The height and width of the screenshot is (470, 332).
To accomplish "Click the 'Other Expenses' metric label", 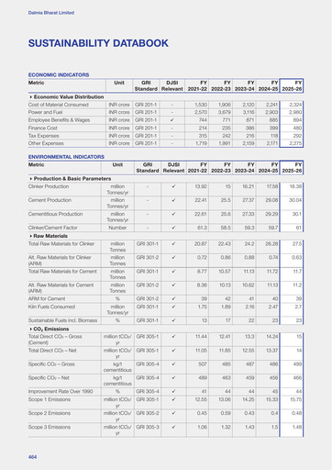I will point(46,143).
